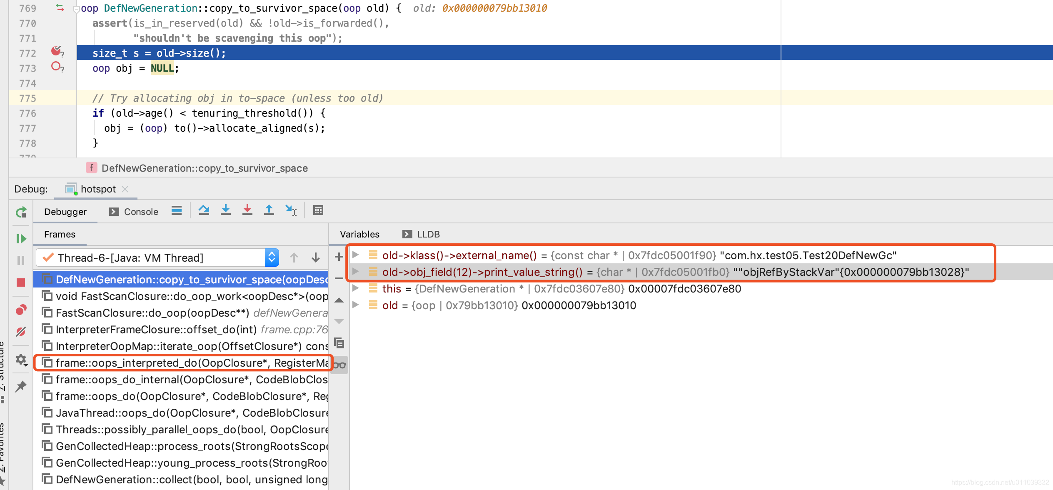1053x490 pixels.
Task: Click the Force Step Into red arrow
Action: (247, 210)
